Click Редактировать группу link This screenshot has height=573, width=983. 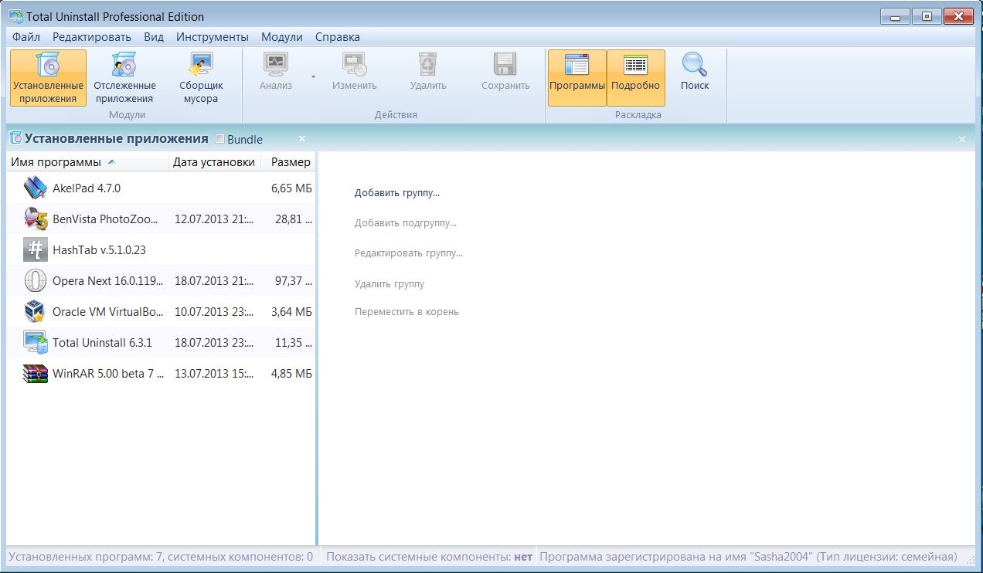(409, 253)
